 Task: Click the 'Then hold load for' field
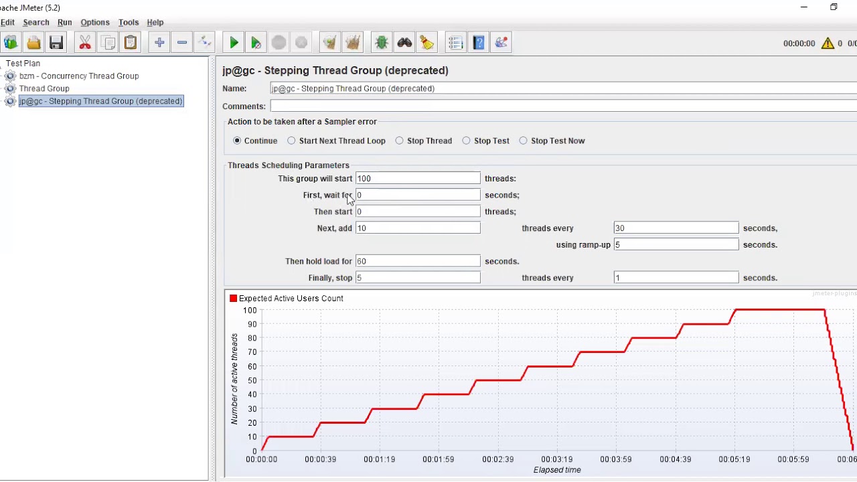pos(418,261)
